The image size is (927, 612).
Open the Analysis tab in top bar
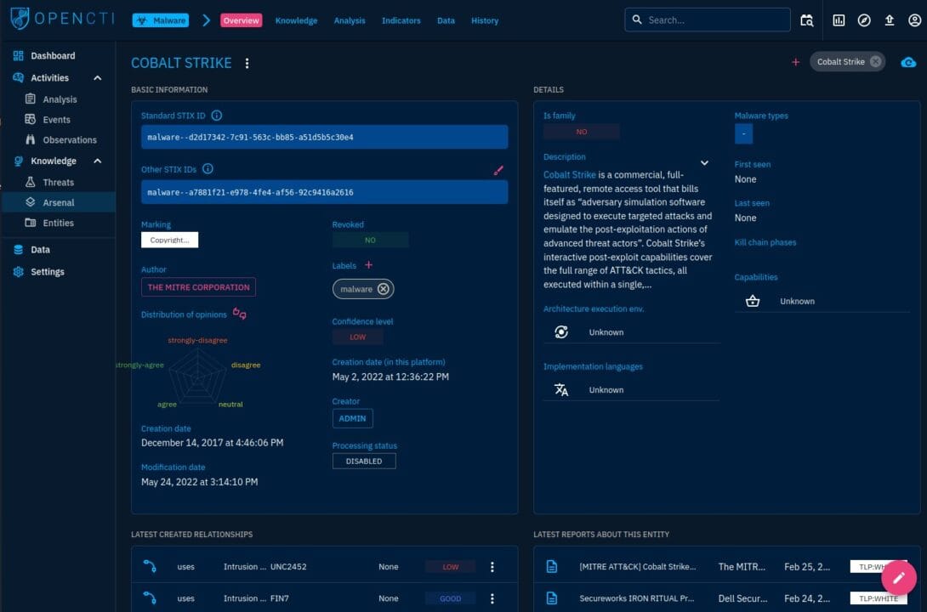click(350, 20)
